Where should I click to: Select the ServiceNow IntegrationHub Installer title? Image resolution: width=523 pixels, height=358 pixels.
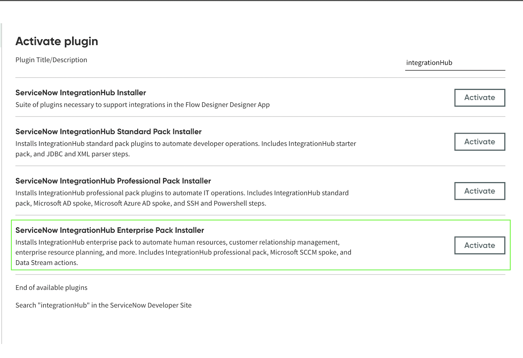[81, 93]
